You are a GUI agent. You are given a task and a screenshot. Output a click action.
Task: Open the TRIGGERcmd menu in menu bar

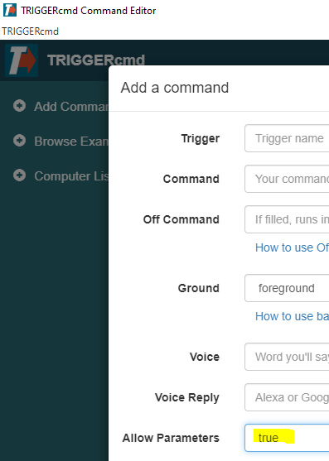point(30,31)
